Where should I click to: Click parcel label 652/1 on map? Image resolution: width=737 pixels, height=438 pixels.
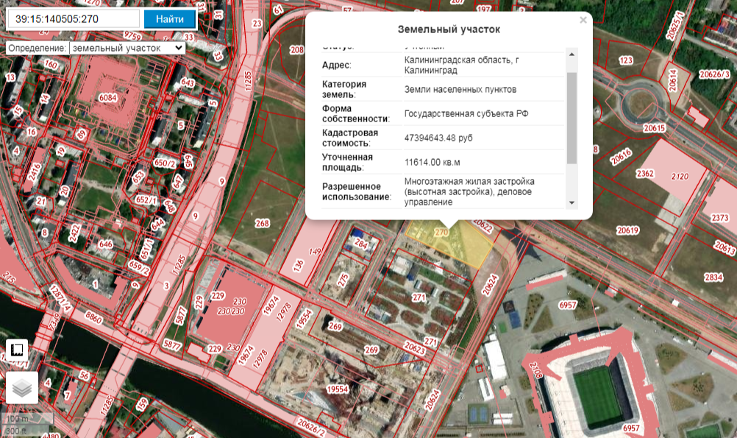pyautogui.click(x=146, y=200)
